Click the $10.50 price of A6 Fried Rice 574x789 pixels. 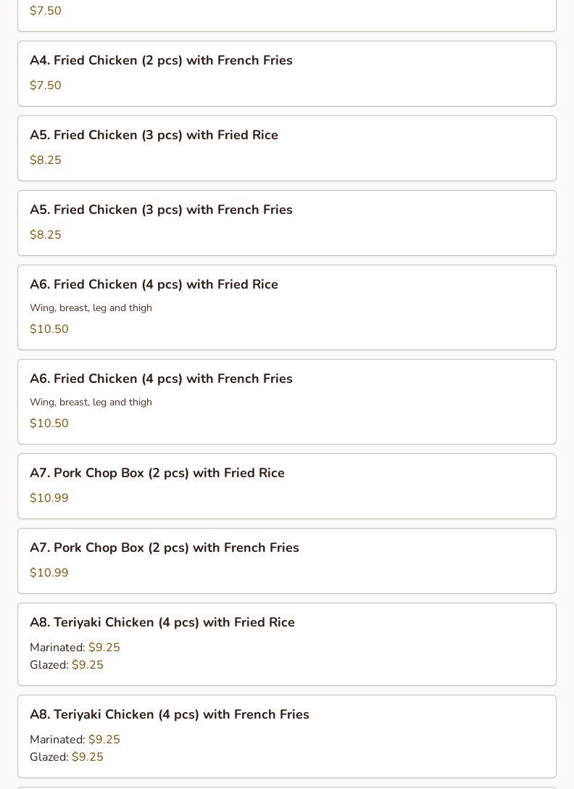tap(49, 329)
